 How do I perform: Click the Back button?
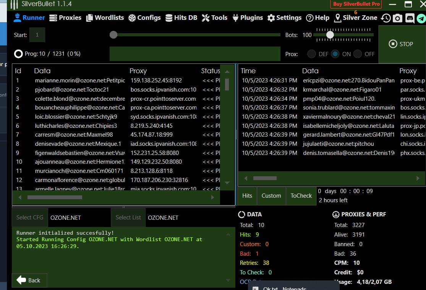[29, 280]
